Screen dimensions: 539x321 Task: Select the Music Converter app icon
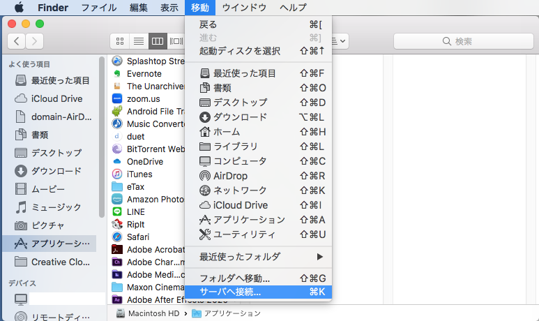[x=117, y=124]
